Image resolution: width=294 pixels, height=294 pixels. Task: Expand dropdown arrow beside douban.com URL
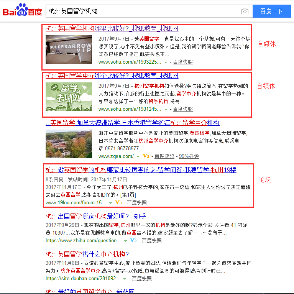[x=125, y=279]
